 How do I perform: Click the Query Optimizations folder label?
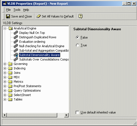click(x=27, y=90)
